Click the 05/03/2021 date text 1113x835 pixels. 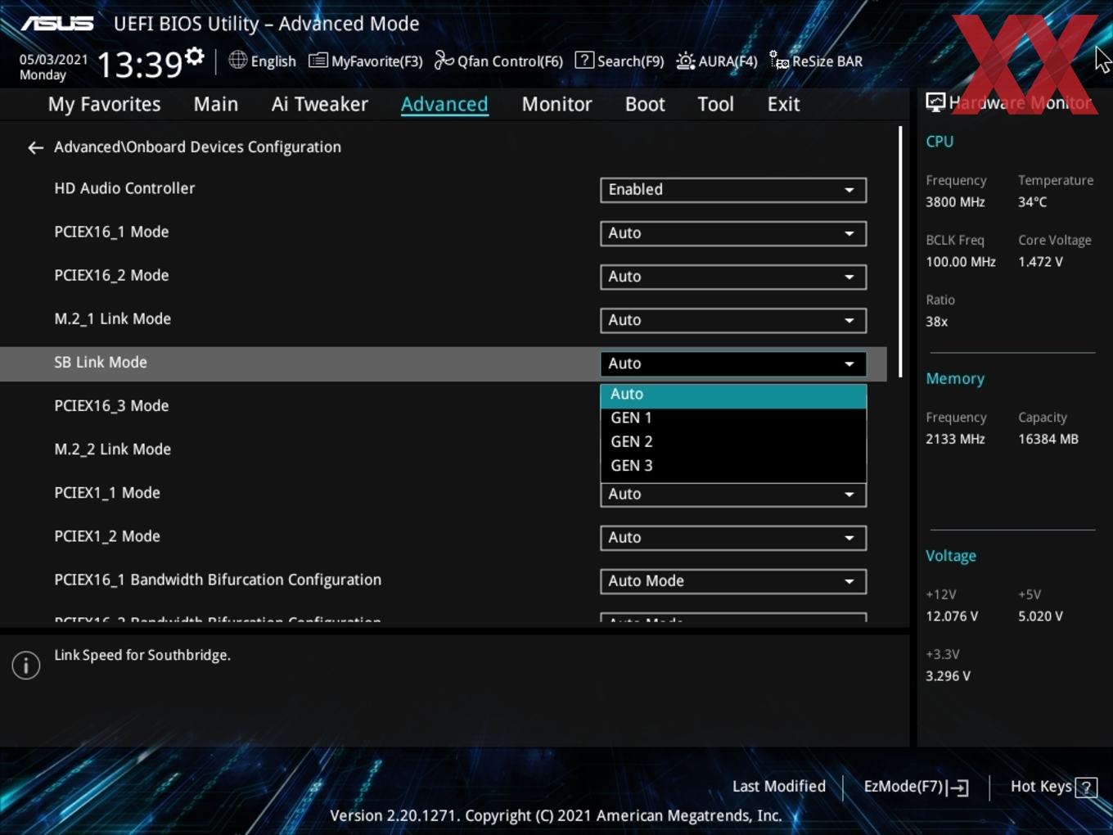54,60
